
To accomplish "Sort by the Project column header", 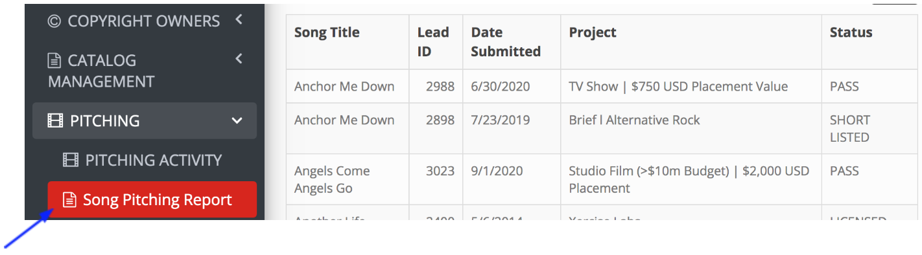I will pos(593,32).
